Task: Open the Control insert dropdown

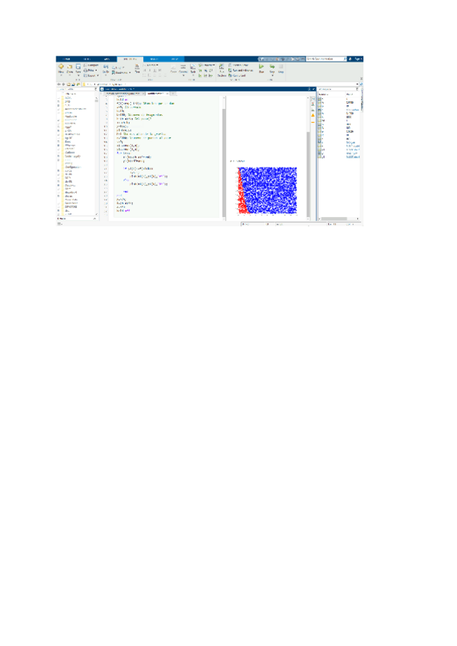Action: (184, 69)
